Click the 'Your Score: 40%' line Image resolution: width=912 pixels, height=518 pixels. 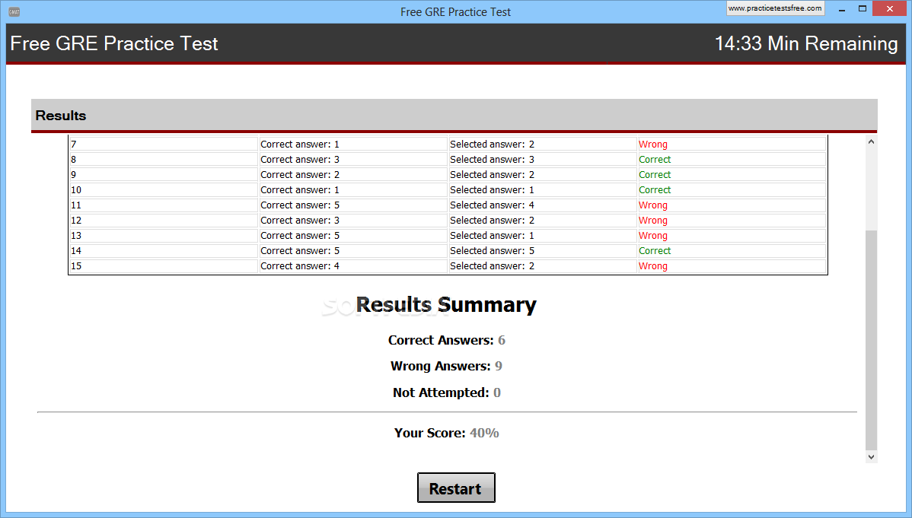[x=447, y=433]
